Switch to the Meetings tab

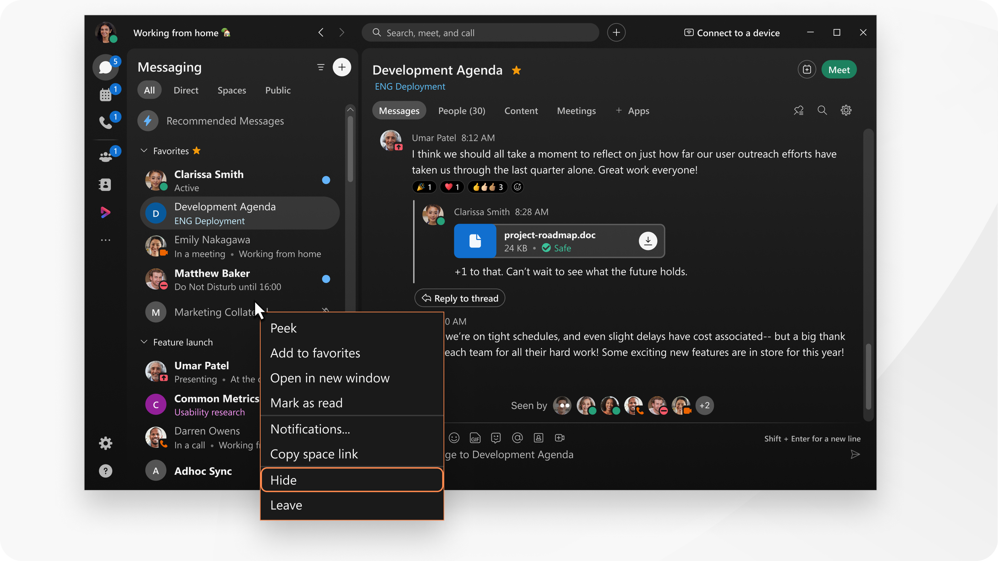[x=576, y=110]
